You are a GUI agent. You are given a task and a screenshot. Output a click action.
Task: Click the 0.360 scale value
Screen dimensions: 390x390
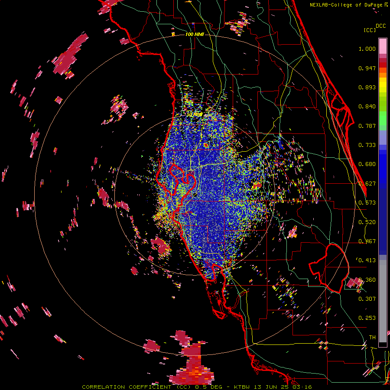[x=367, y=280]
